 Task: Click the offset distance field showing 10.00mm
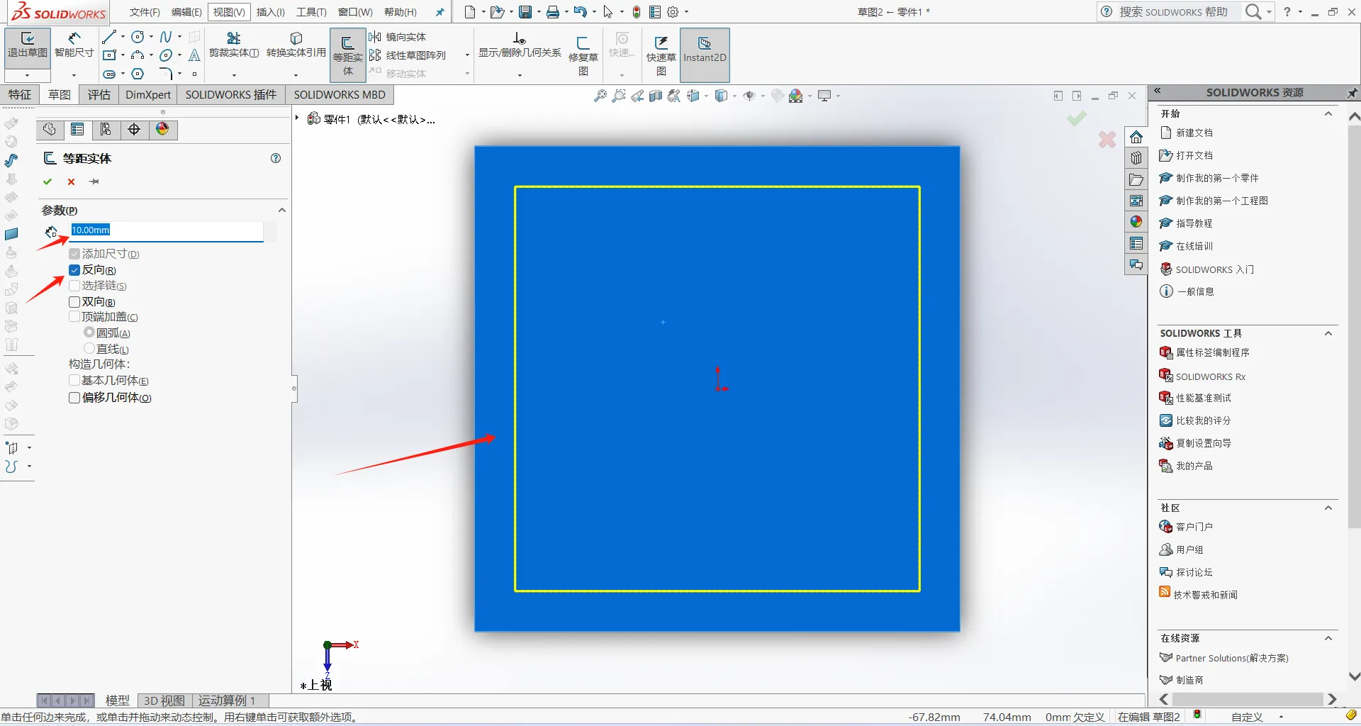click(167, 230)
